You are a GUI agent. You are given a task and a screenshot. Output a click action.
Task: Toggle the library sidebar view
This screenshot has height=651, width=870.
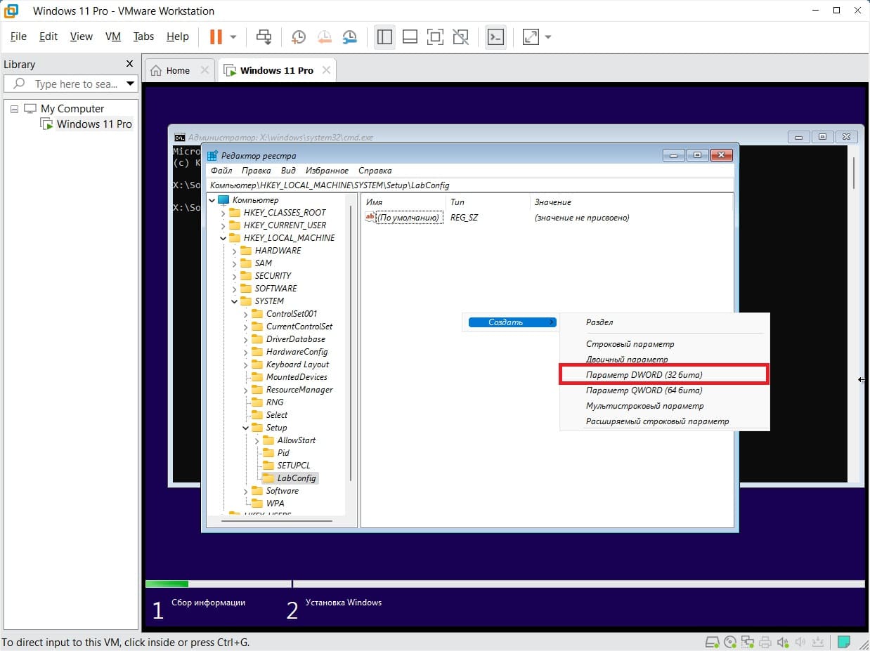click(x=384, y=37)
